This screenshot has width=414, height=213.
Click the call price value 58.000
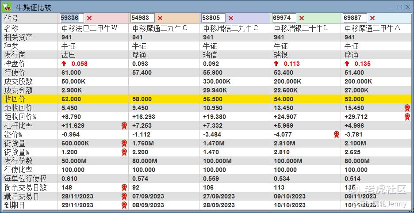[x=142, y=99]
